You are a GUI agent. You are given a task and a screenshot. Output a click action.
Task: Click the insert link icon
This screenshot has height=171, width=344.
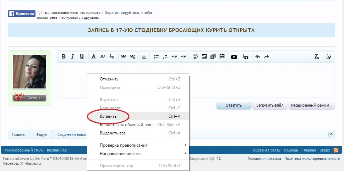pyautogui.click(x=123, y=56)
